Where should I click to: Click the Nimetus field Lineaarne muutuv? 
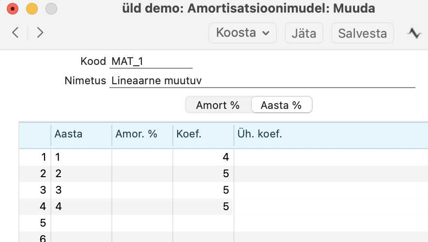[x=262, y=81]
